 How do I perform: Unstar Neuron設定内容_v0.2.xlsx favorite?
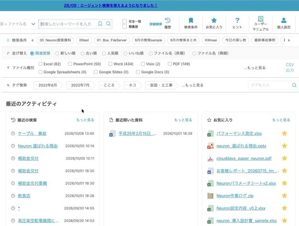click(x=284, y=208)
